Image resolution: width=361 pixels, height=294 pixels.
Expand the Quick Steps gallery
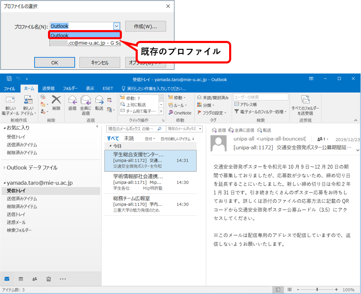(x=161, y=112)
